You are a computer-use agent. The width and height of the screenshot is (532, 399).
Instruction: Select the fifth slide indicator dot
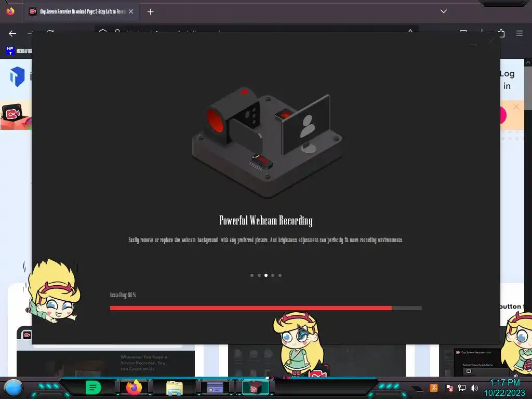tap(280, 275)
